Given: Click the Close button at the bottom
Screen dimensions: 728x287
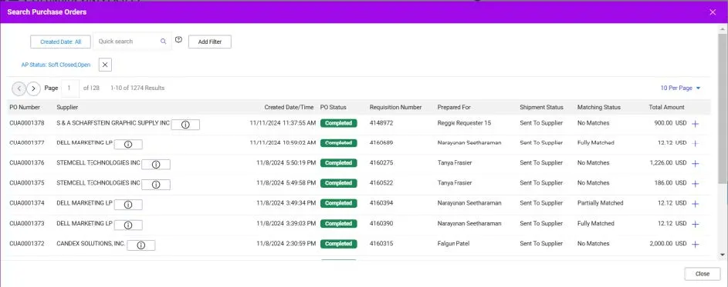Looking at the screenshot, I should [x=703, y=274].
